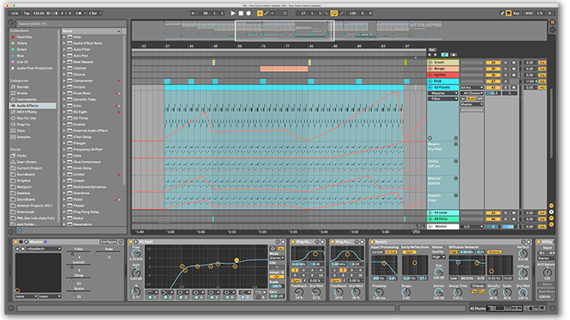570x320 pixels.
Task: Adjust the Massive Filter slider
Action: (79, 253)
